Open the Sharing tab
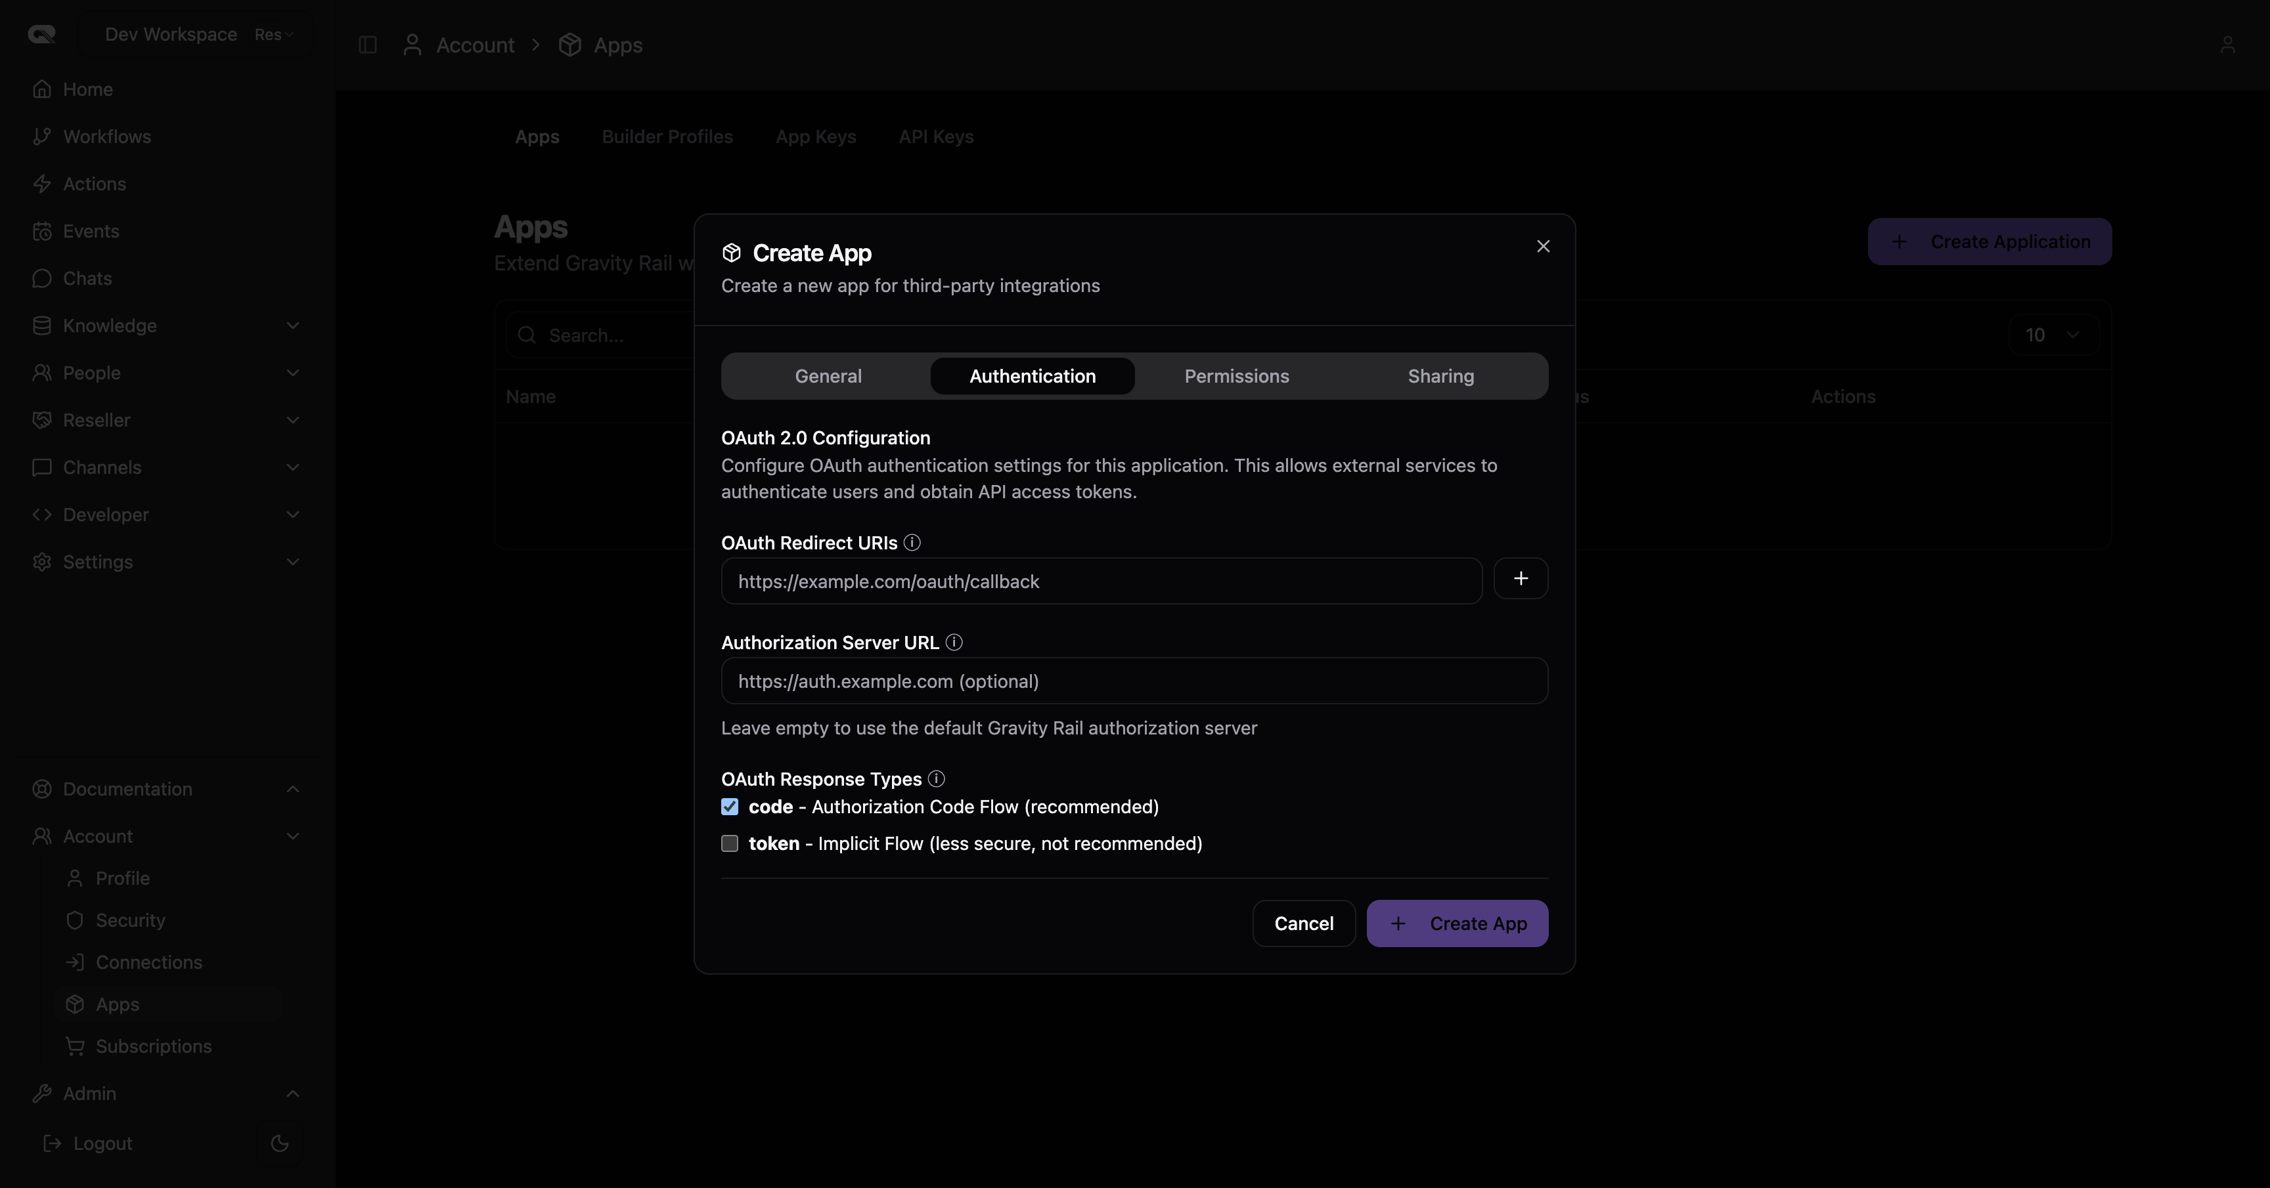Viewport: 2270px width, 1188px height. pyautogui.click(x=1440, y=376)
